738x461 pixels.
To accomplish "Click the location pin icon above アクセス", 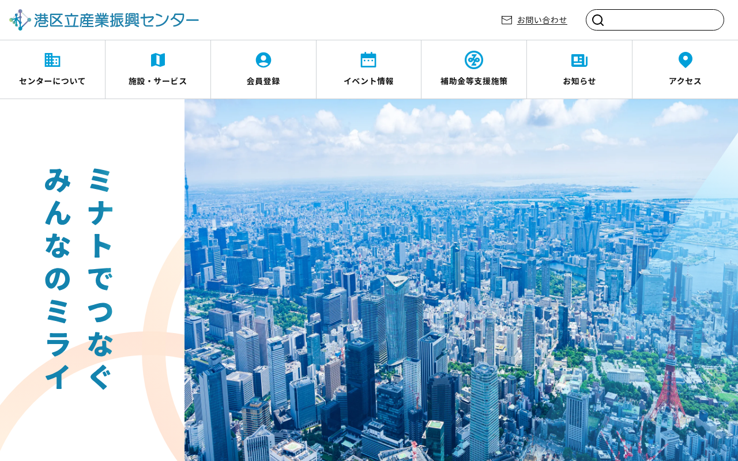I will tap(685, 60).
